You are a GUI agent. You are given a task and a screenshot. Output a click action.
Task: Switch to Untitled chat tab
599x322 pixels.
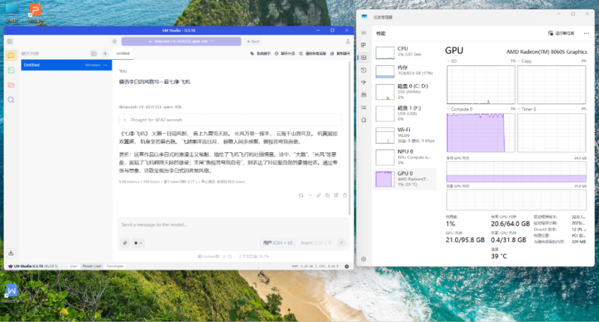(x=123, y=54)
